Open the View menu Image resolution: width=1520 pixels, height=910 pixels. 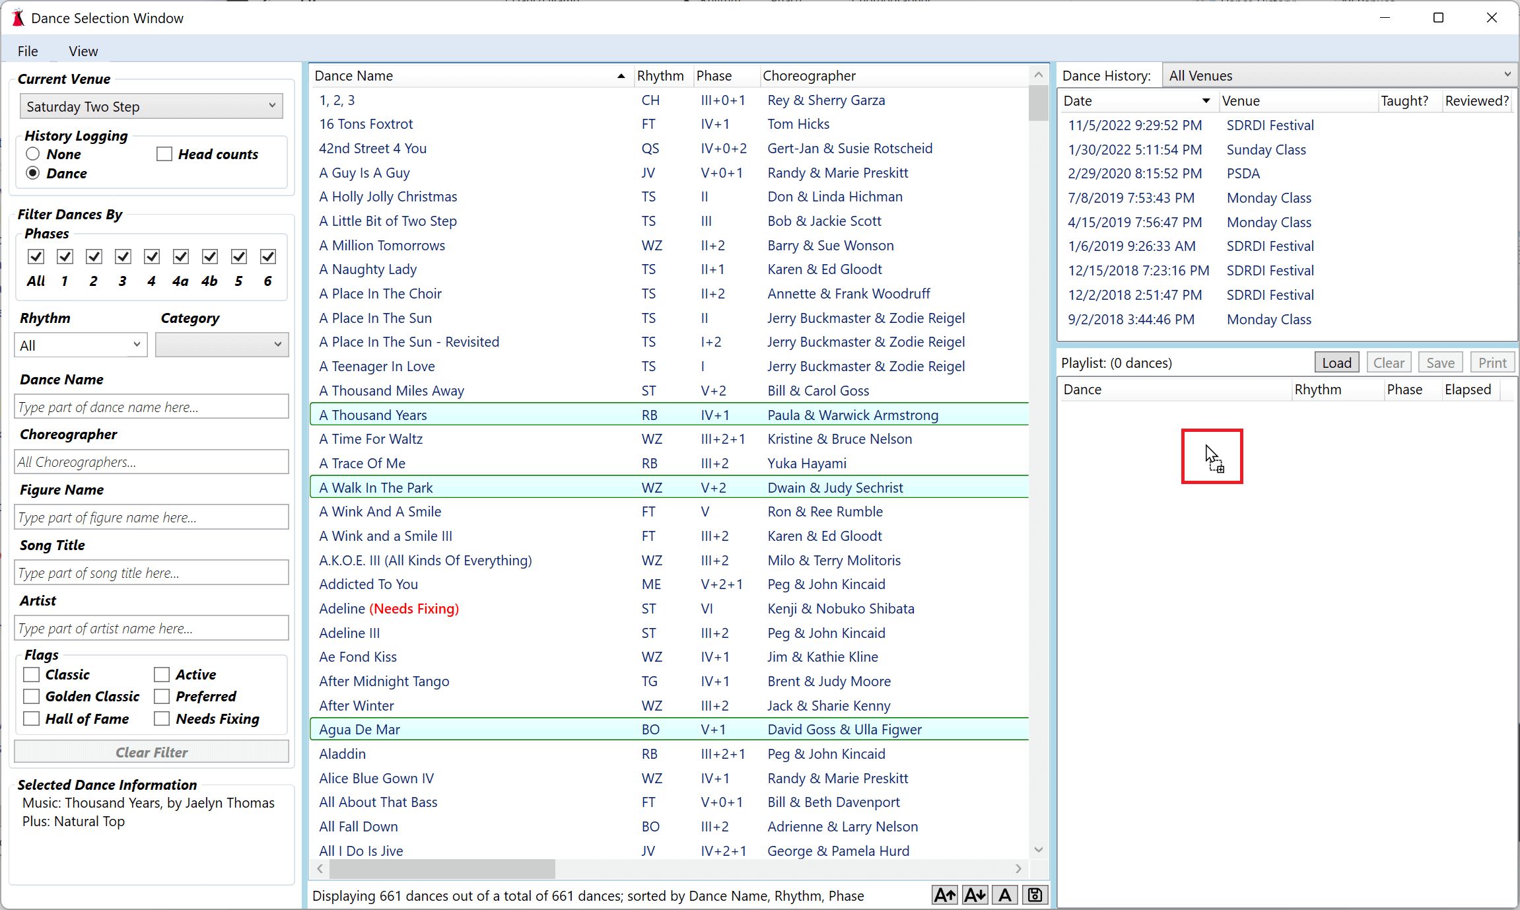83,51
